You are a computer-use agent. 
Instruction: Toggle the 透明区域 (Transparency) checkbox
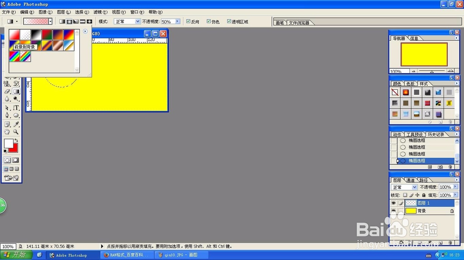click(x=229, y=21)
